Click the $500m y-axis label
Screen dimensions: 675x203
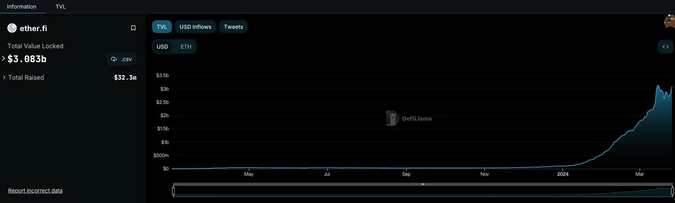(x=161, y=156)
